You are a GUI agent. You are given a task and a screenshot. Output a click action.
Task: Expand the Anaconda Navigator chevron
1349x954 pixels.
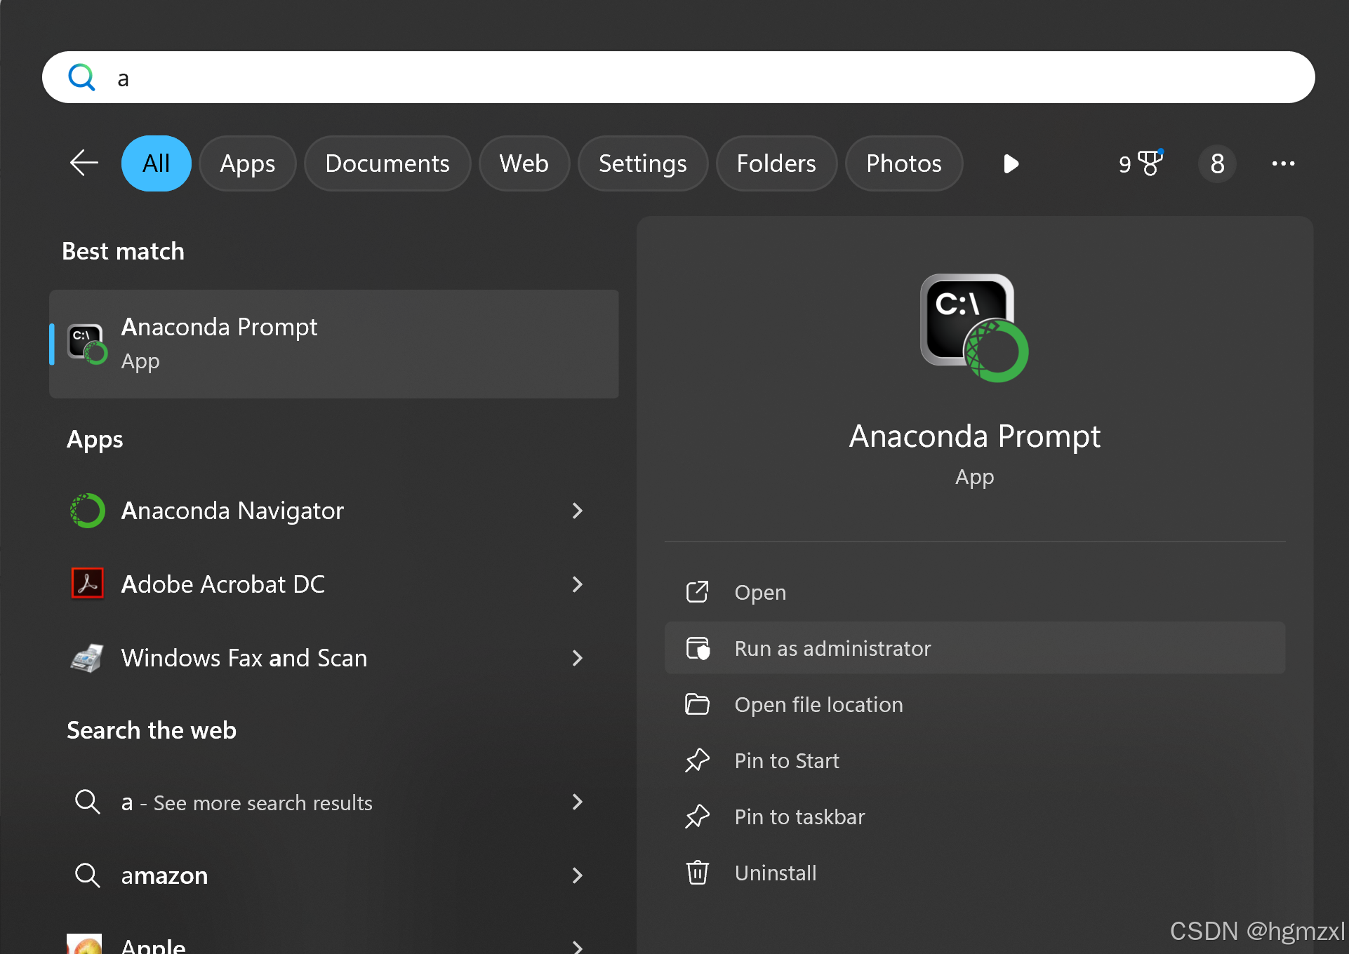[x=577, y=511]
